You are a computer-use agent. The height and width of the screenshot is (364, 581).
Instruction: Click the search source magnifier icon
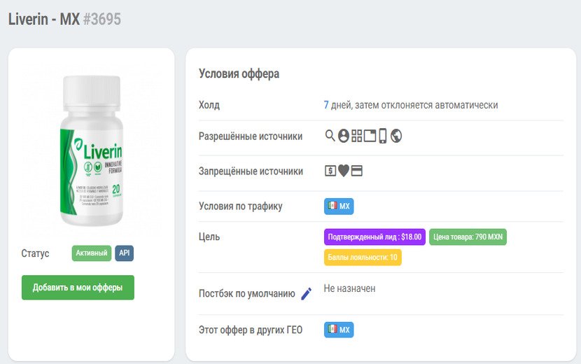coord(330,136)
